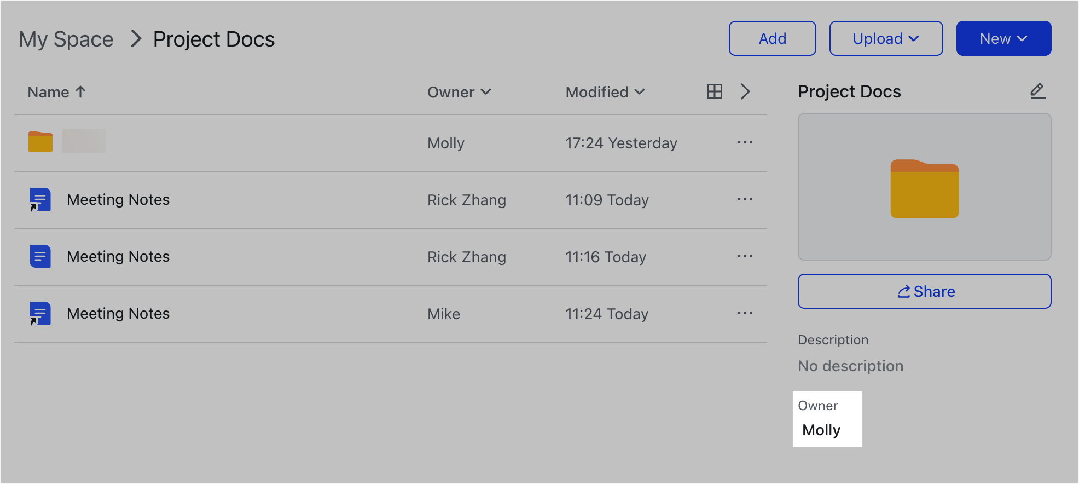
Task: Click the yellow folder icon in the list
Action: click(40, 142)
